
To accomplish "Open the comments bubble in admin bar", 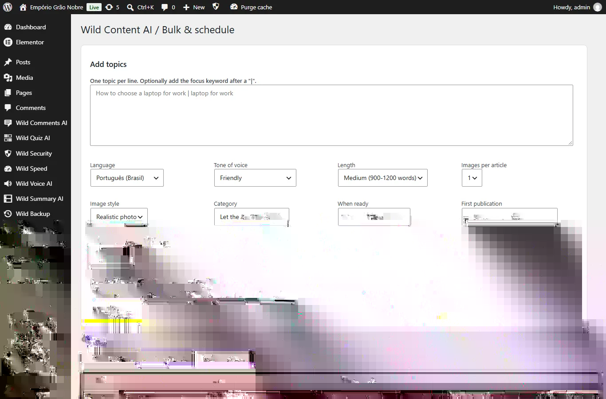I will (x=165, y=8).
